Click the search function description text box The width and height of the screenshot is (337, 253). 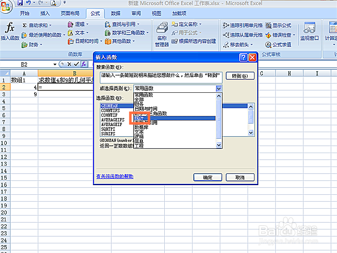point(161,78)
